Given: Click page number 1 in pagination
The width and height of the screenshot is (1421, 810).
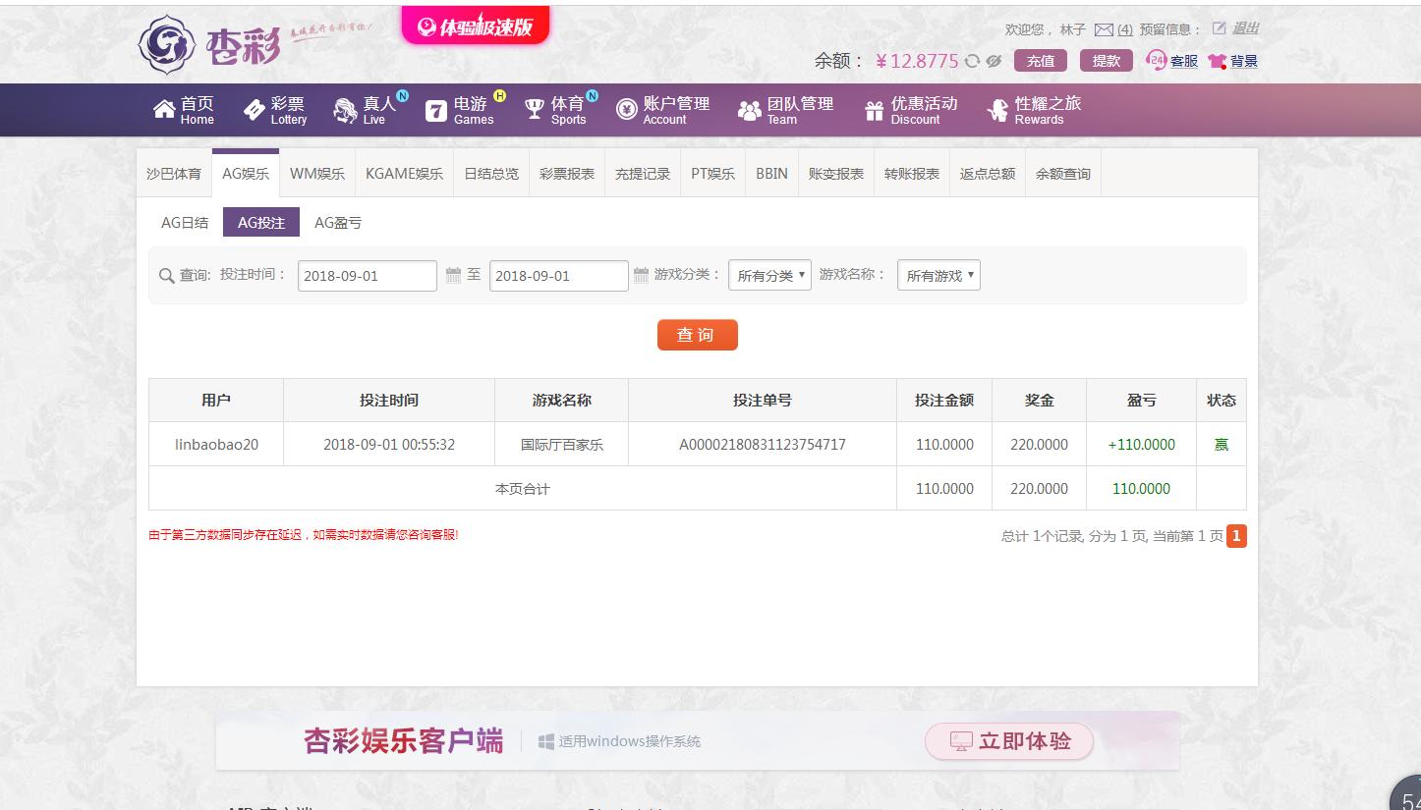Looking at the screenshot, I should 1236,536.
